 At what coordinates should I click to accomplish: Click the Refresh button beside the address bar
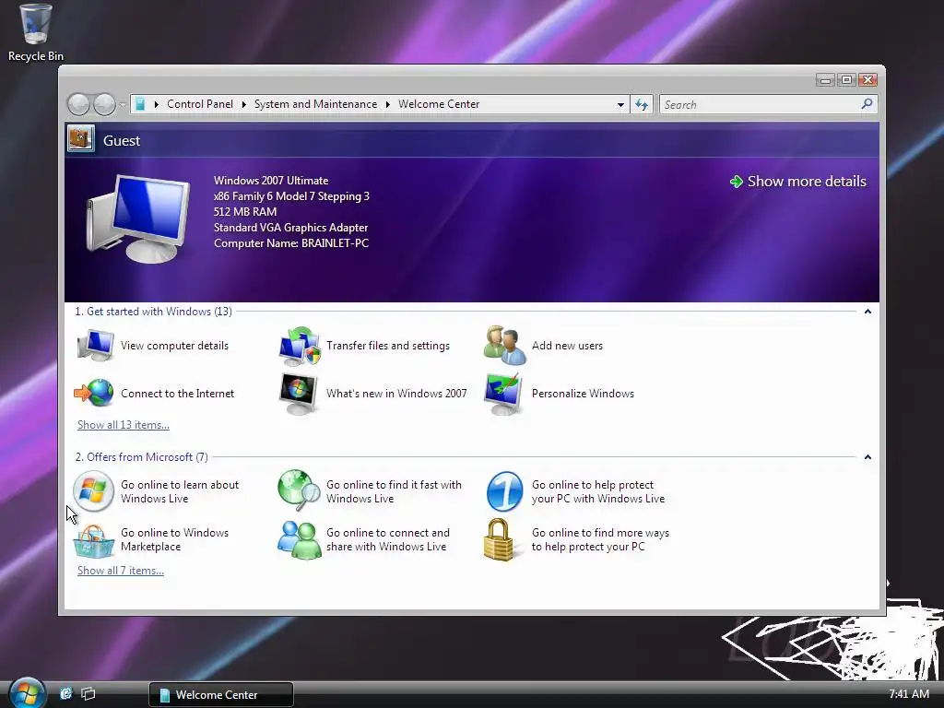(x=642, y=105)
